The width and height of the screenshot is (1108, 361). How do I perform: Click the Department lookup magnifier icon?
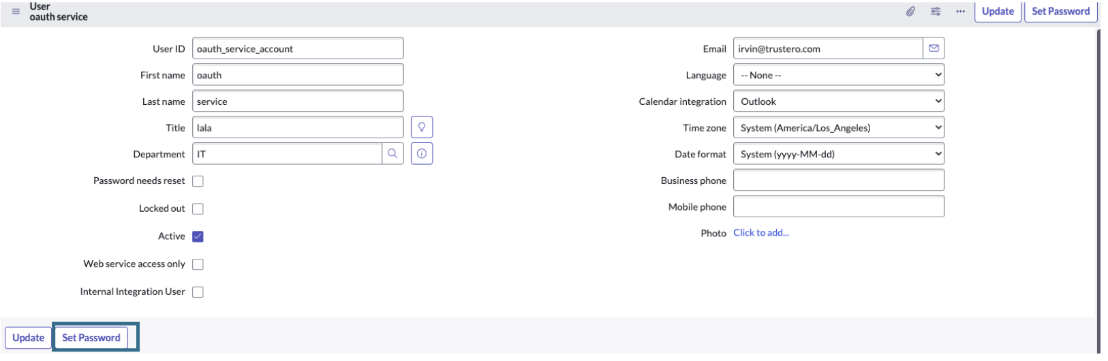(393, 154)
